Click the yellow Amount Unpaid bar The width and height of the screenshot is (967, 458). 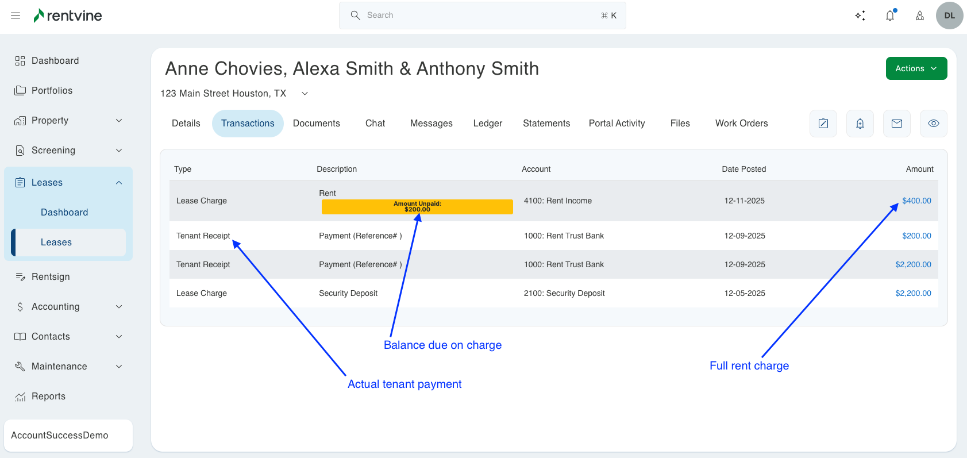pyautogui.click(x=417, y=207)
